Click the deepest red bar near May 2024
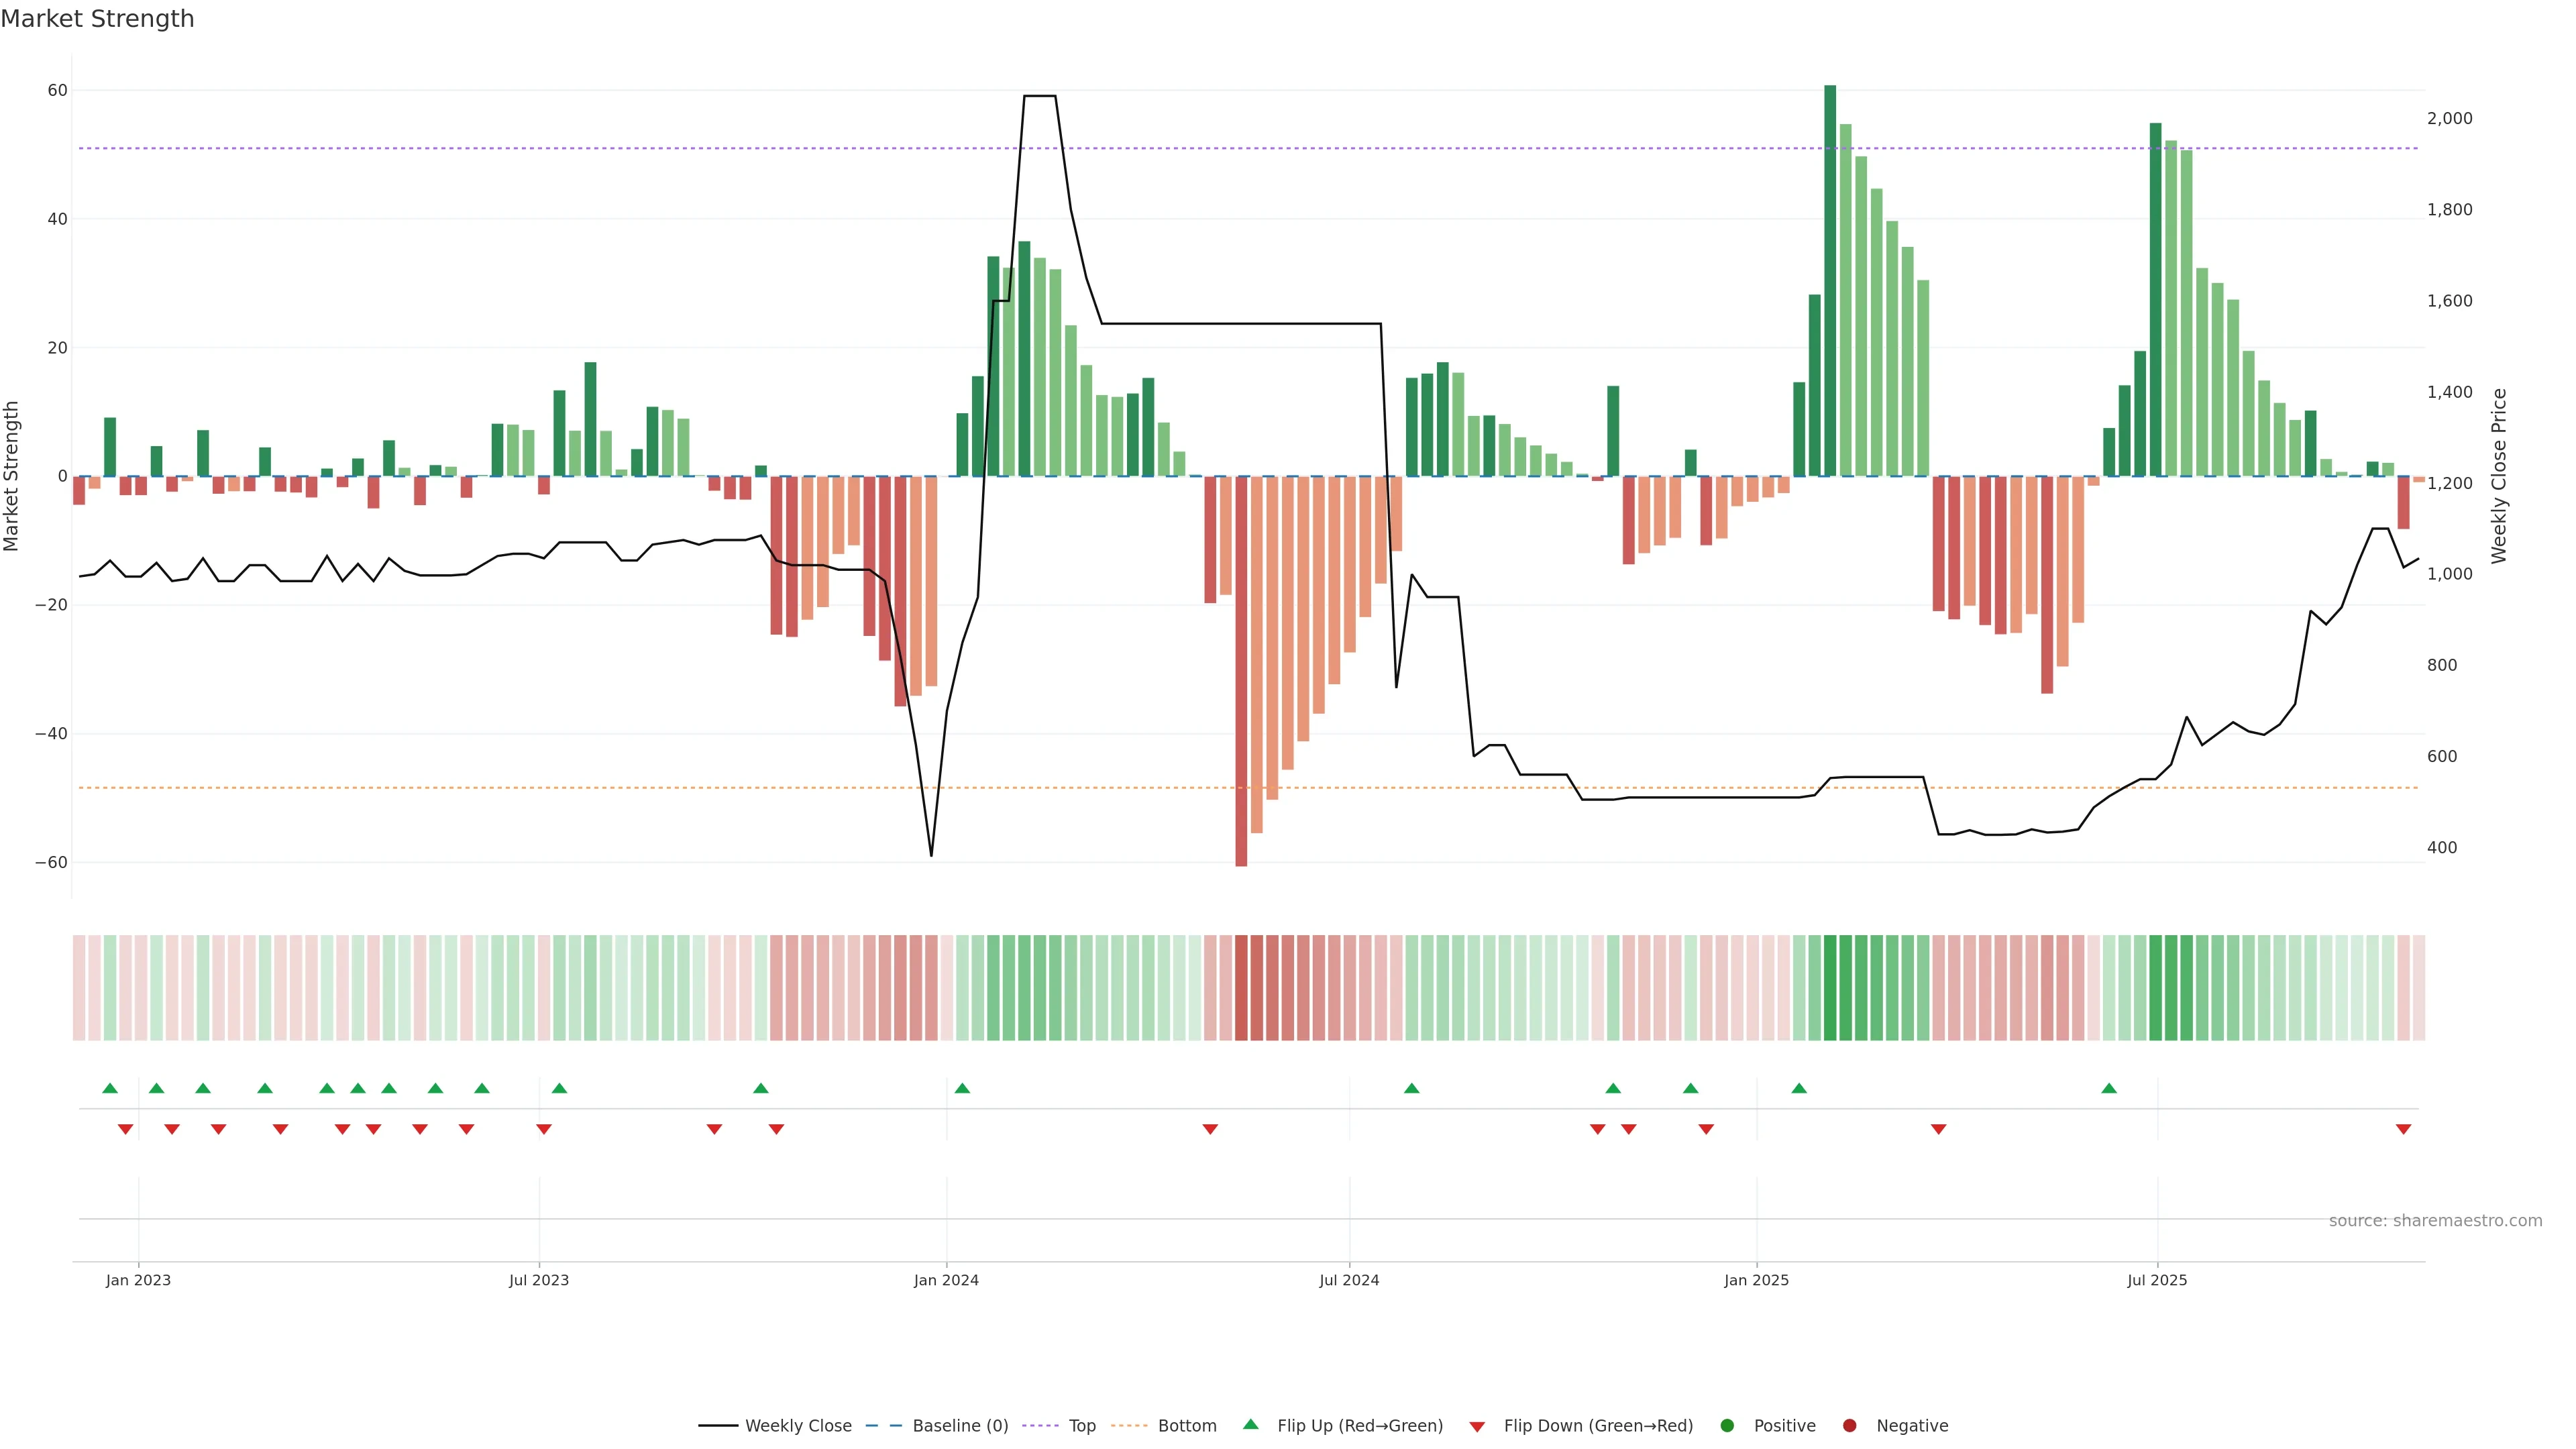The width and height of the screenshot is (2576, 1449). pyautogui.click(x=1241, y=670)
